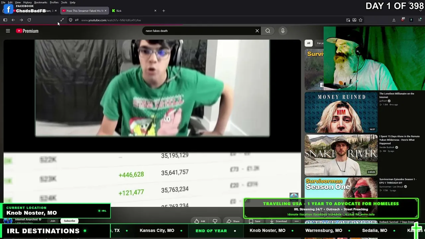Open the Xander Budnick channel name
425x239 pixels.
click(x=387, y=147)
